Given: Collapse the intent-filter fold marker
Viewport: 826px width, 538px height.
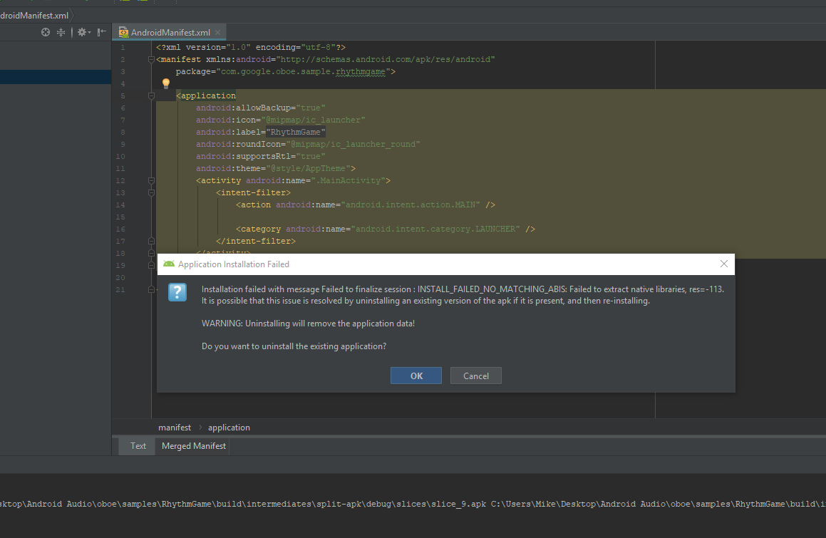Looking at the screenshot, I should [x=150, y=192].
